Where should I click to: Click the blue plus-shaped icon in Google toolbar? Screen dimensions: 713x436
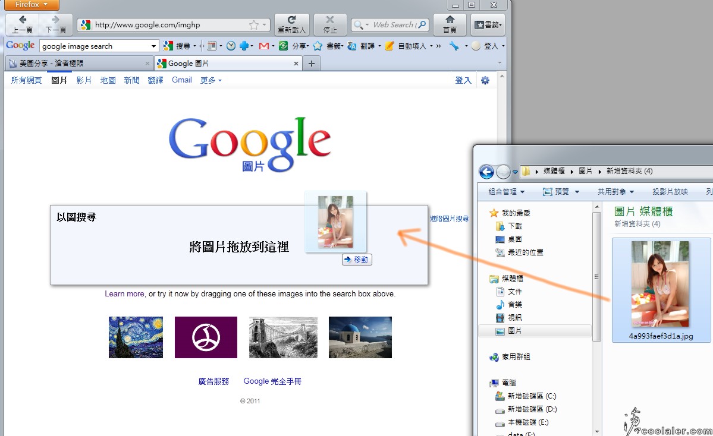(x=244, y=46)
